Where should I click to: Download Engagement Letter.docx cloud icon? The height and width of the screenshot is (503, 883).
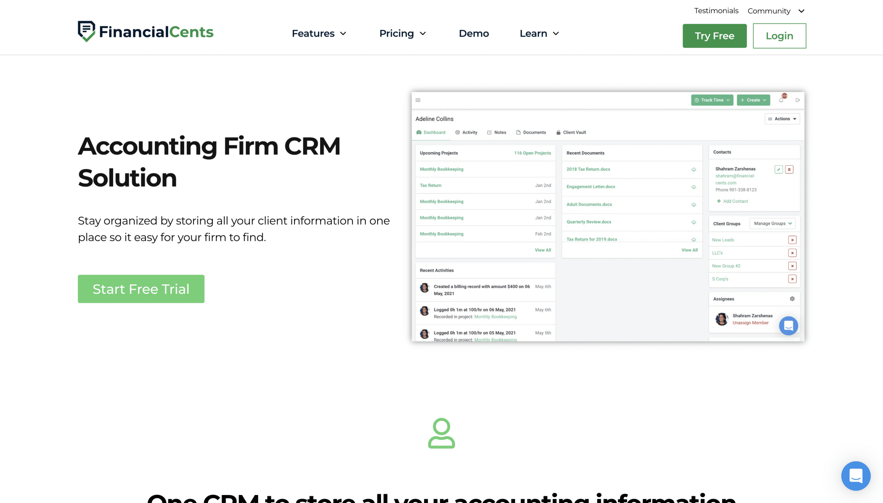[x=693, y=187]
